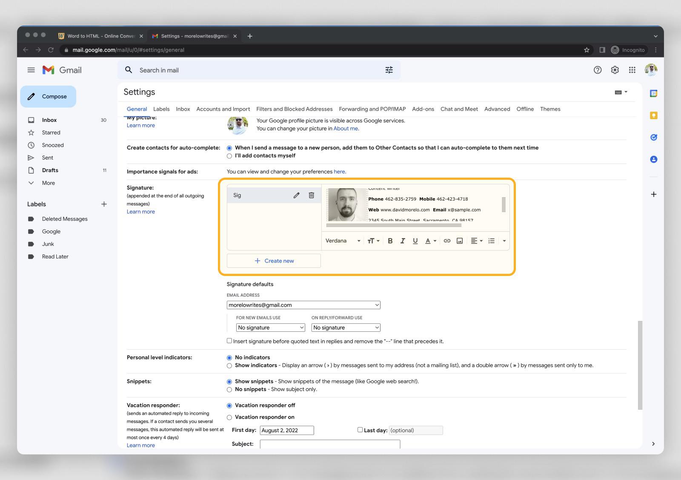This screenshot has width=681, height=480.
Task: Open the Filters and Blocked Addresses tab
Action: coord(294,109)
